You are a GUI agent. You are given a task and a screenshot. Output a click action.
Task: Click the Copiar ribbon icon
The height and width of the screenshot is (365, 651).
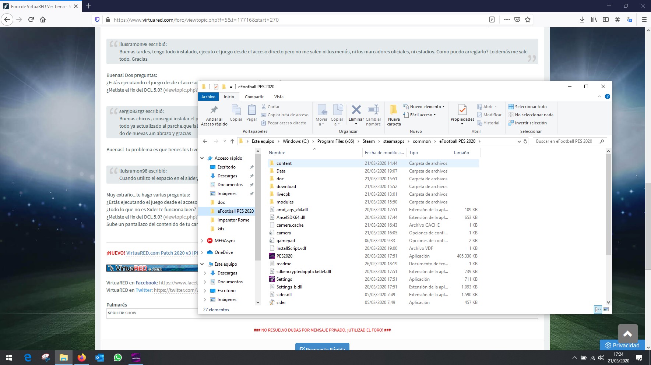[236, 110]
